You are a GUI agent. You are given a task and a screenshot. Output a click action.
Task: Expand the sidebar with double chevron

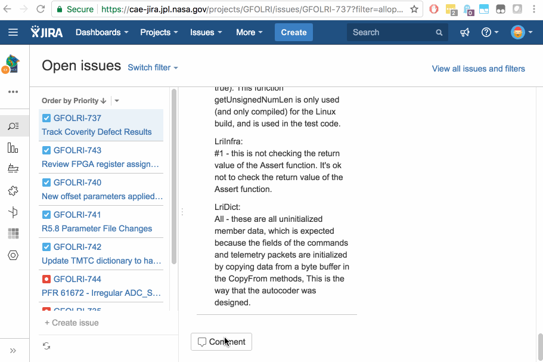pyautogui.click(x=13, y=351)
